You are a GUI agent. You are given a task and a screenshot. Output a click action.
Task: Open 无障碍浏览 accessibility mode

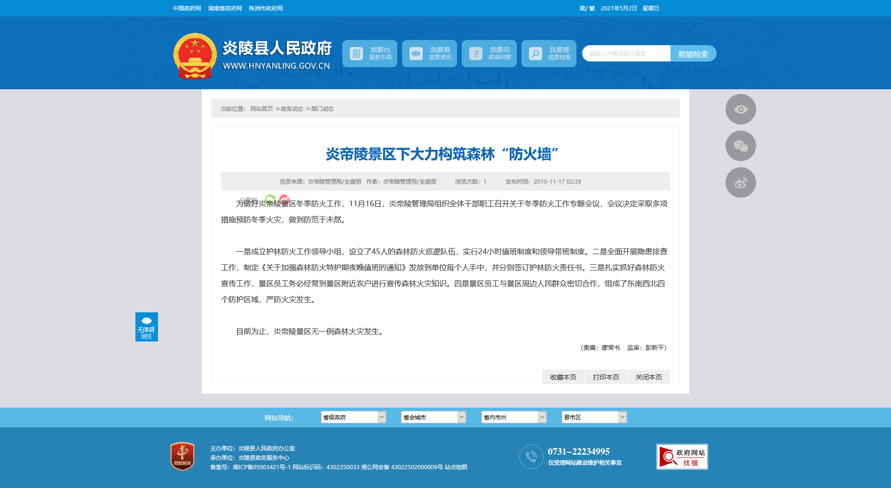147,327
